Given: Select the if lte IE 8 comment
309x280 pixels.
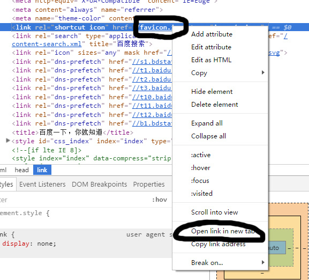Looking at the screenshot, I should (x=47, y=150).
